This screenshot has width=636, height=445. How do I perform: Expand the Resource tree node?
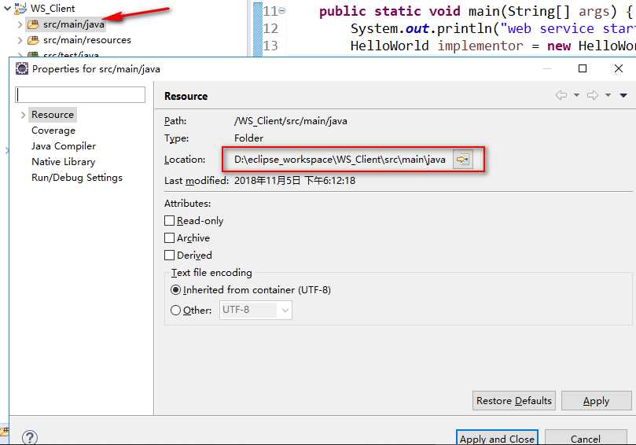pyautogui.click(x=23, y=116)
